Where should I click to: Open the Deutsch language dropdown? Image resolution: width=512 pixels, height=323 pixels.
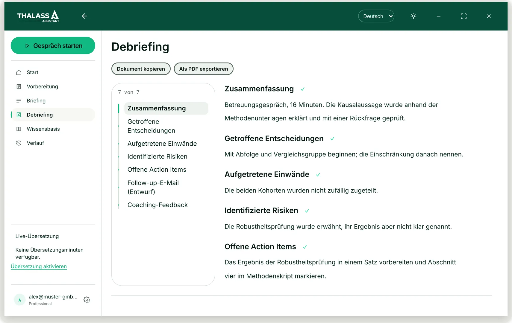376,16
